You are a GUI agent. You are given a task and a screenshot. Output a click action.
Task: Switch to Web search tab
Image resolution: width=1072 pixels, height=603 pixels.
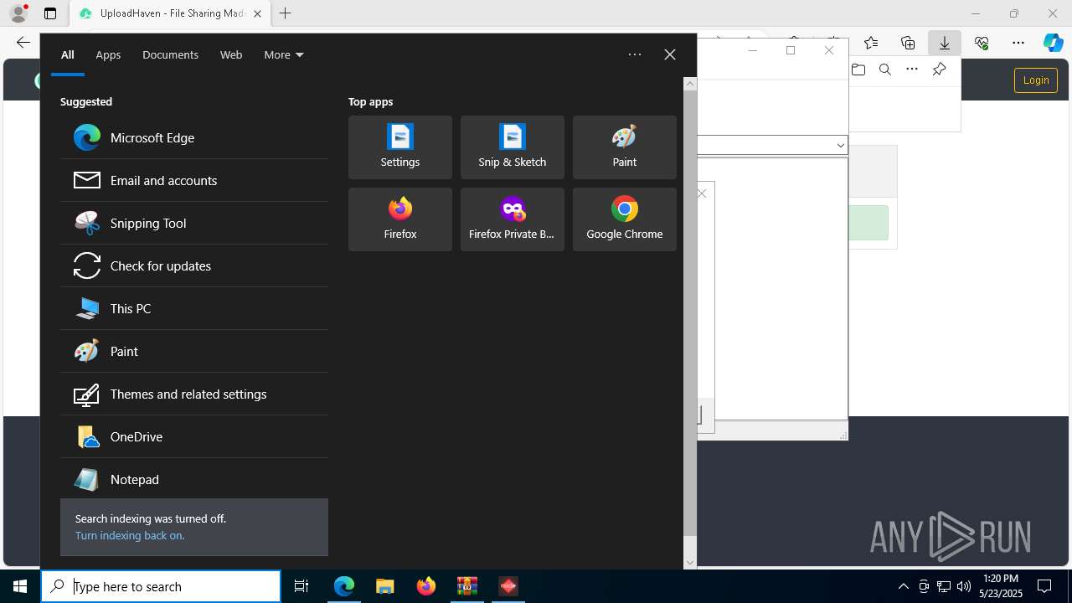231,54
